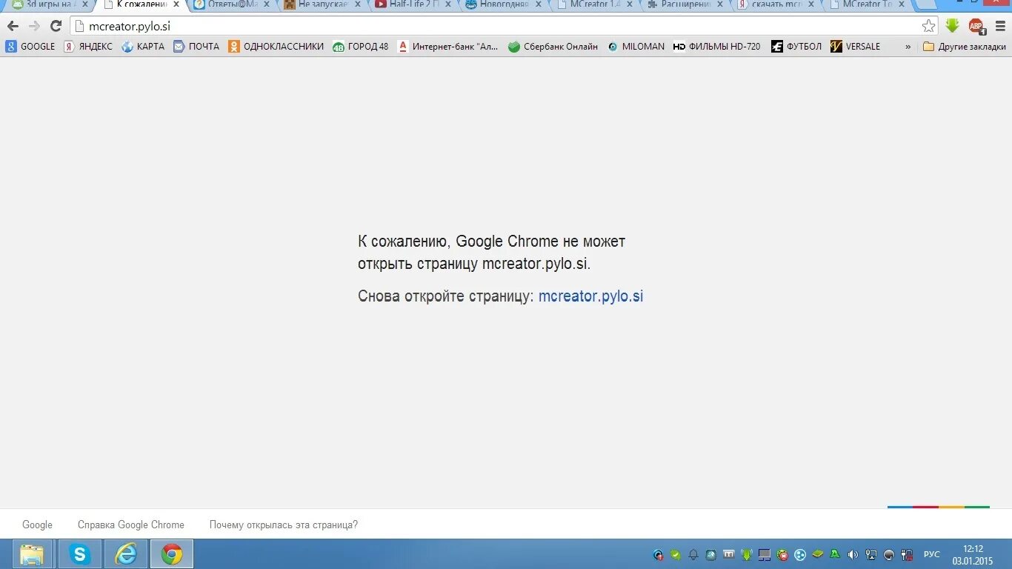Screen dimensions: 1012x569
Task: Open the Сбербанк Онлайн bookmark
Action: point(553,46)
